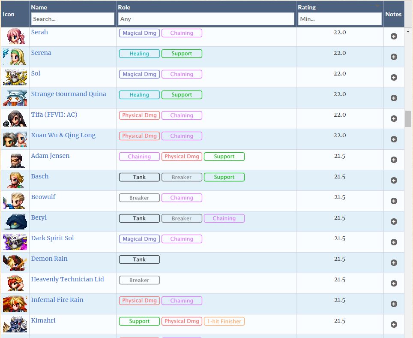The image size is (413, 338).
Task: Expand notes for Heavenly Technician Lid
Action: (x=394, y=283)
